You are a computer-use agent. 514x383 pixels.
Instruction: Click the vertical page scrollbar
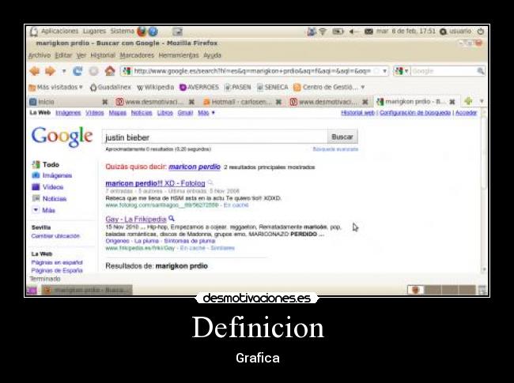[484, 191]
